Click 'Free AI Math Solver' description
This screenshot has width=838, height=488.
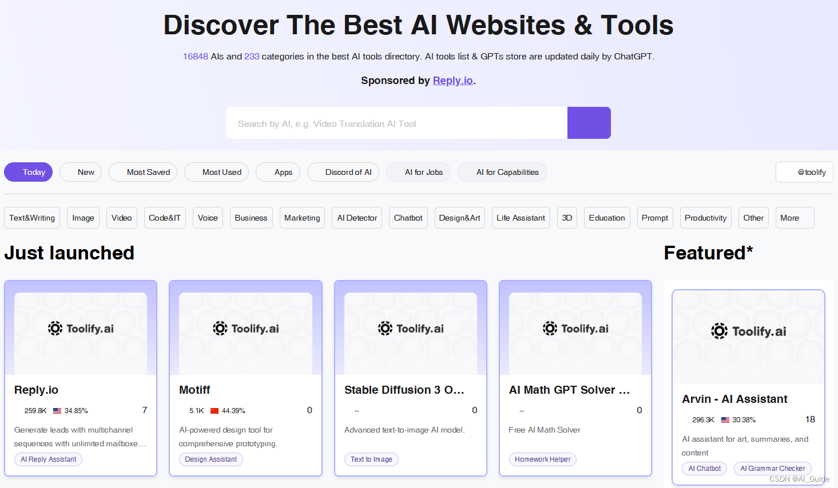tap(545, 430)
